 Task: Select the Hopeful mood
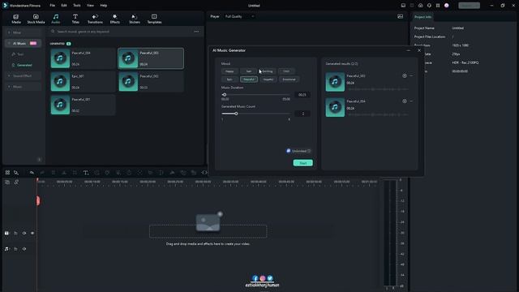(268, 79)
